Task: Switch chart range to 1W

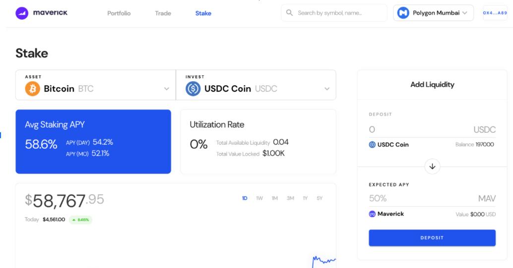Action: (259, 198)
